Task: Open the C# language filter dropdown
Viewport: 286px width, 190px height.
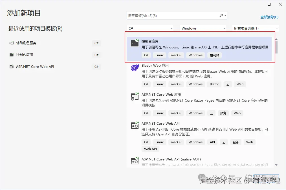Action: (x=150, y=28)
